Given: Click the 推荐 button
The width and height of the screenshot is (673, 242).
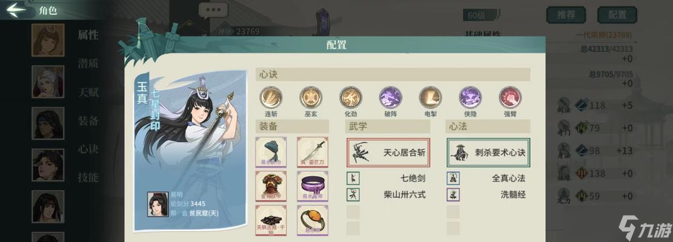Looking at the screenshot, I should (x=566, y=15).
